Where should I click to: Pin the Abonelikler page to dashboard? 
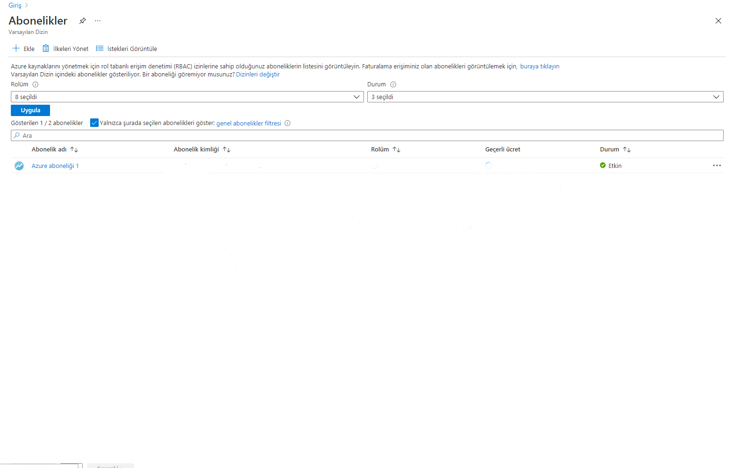click(x=83, y=21)
